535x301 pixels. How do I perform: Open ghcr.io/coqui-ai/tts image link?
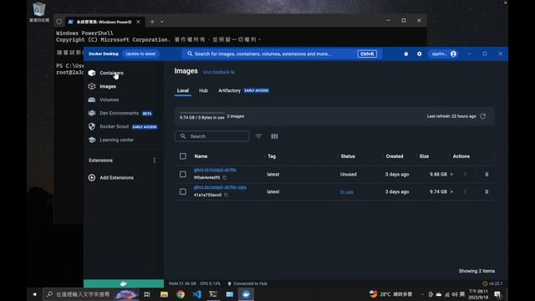(x=215, y=170)
